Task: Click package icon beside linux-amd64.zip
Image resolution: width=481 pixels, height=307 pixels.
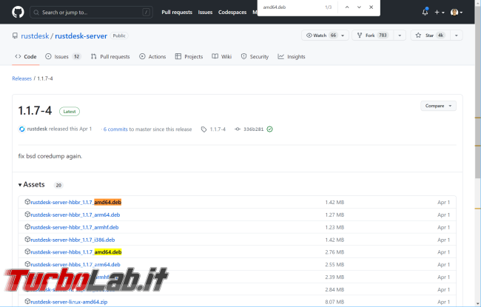Action: (27, 302)
